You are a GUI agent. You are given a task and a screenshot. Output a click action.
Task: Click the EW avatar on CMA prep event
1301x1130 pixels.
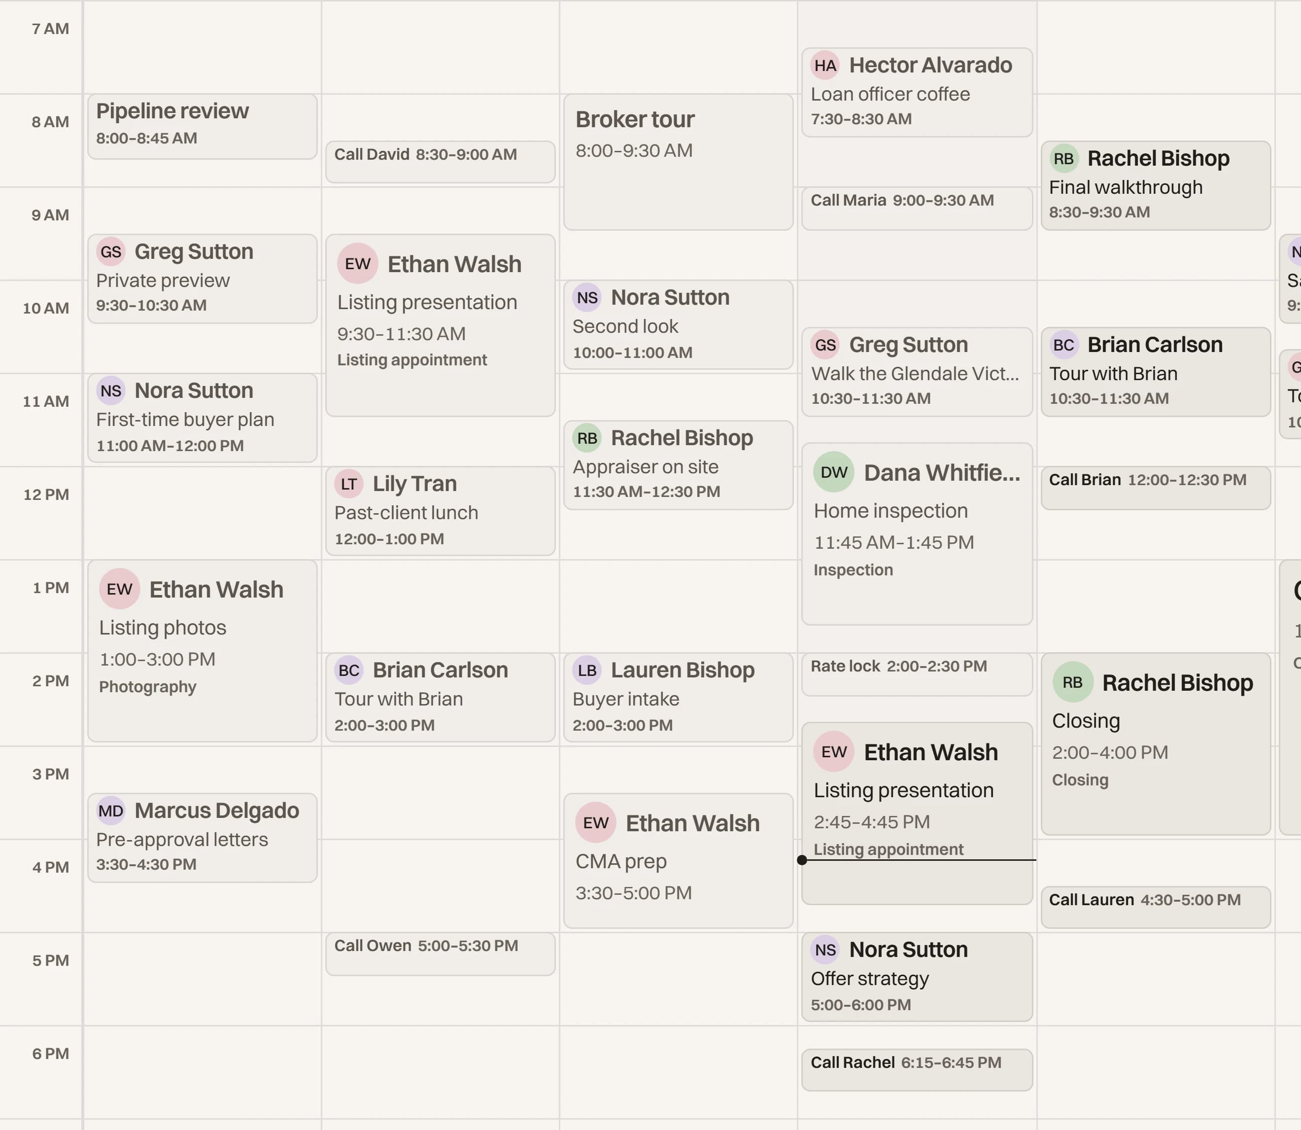point(596,822)
